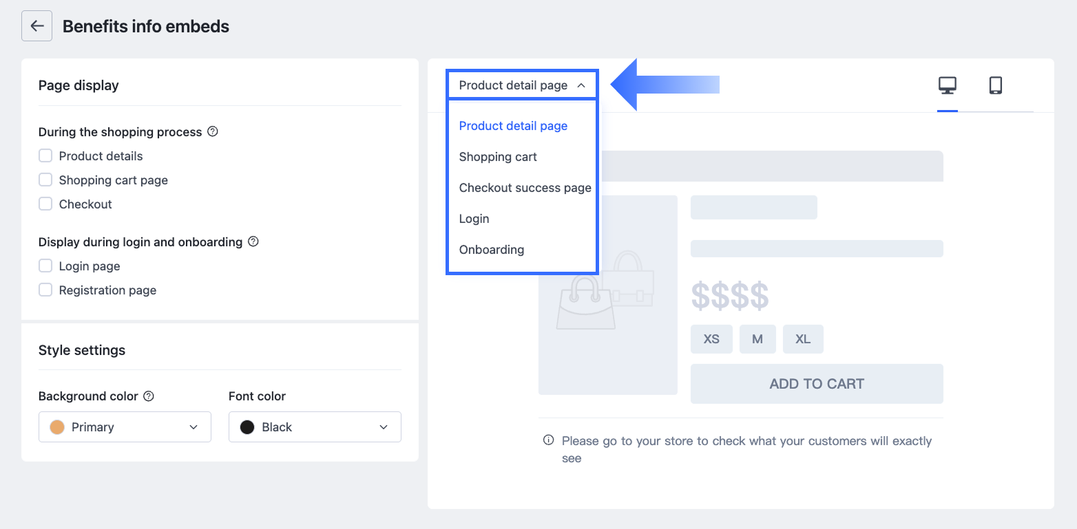Enable the Product details checkbox
1077x529 pixels.
click(x=45, y=156)
